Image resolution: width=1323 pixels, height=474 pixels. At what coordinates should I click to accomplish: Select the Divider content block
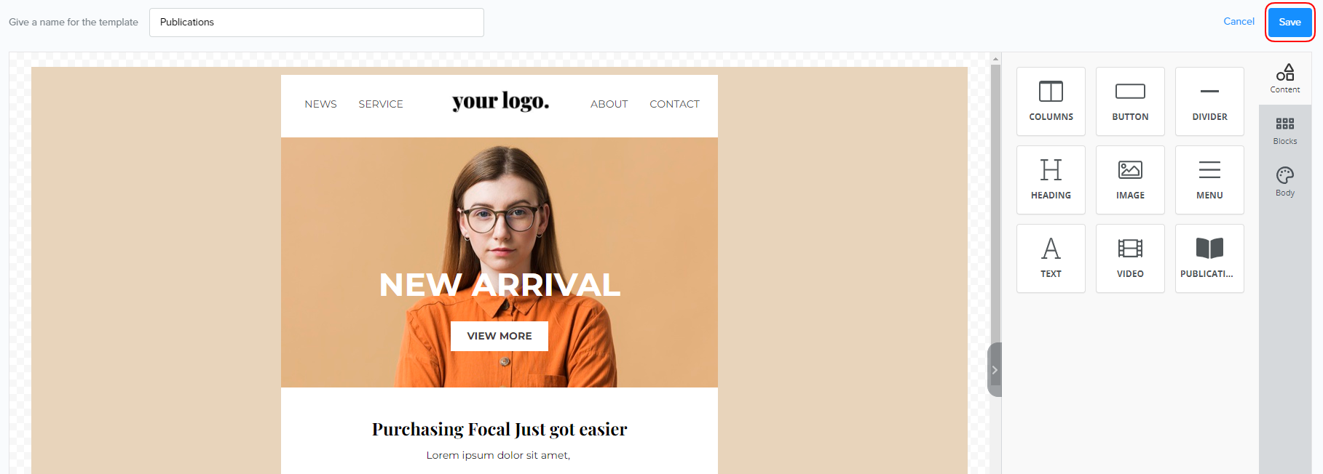[x=1209, y=102]
